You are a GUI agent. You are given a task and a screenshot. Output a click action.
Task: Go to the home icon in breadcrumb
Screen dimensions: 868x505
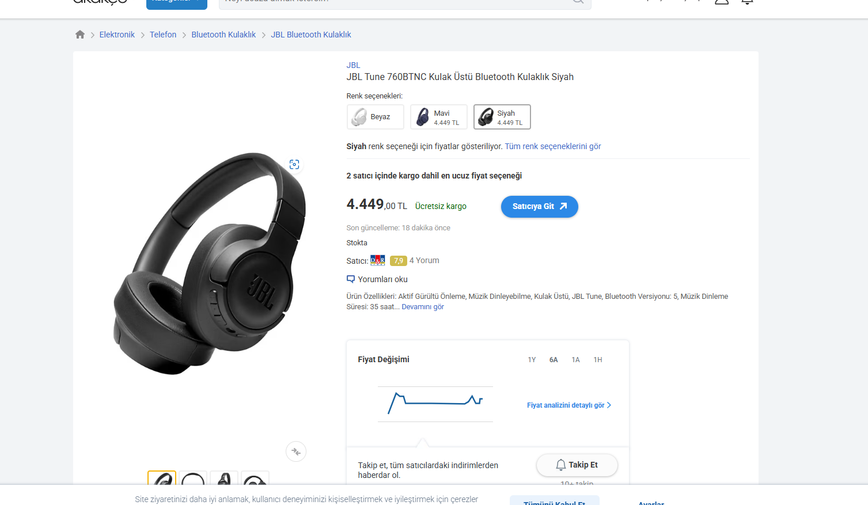80,35
